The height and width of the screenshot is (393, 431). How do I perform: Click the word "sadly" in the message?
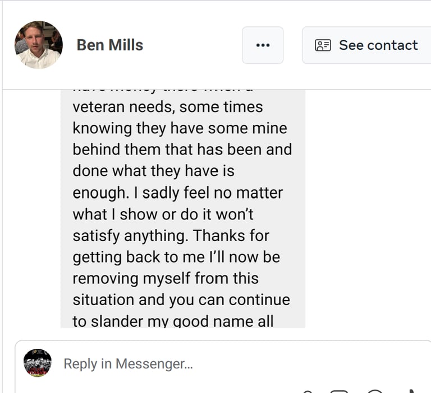[166, 193]
